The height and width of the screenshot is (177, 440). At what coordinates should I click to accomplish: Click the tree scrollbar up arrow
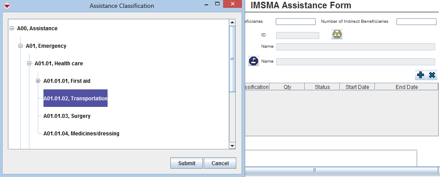[232, 22]
